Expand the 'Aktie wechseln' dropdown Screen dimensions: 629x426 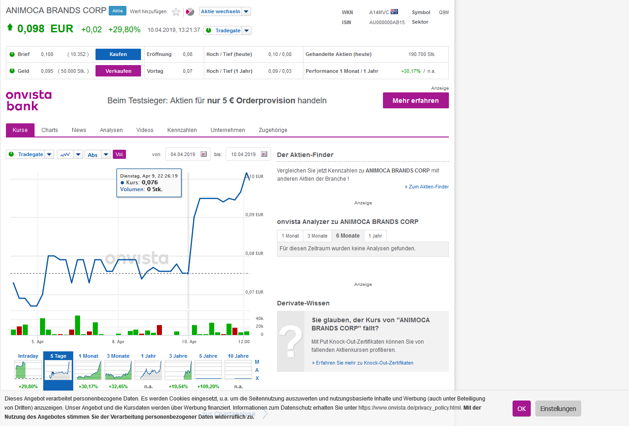246,12
